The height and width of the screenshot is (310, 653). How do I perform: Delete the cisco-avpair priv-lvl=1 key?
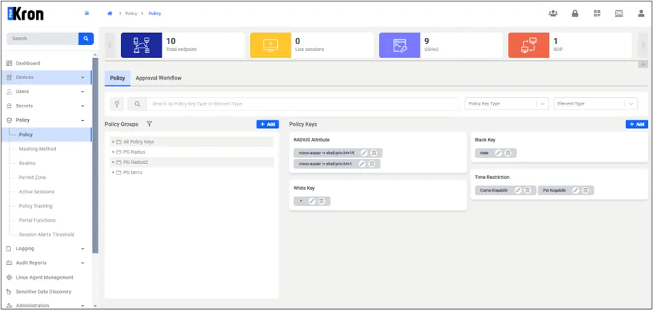[372, 164]
